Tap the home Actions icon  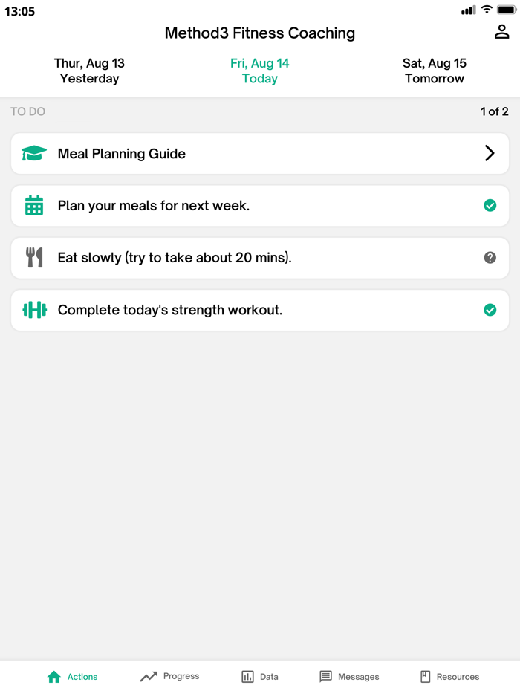coord(53,677)
